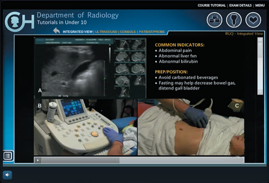Click the heart icon in header

(253, 20)
